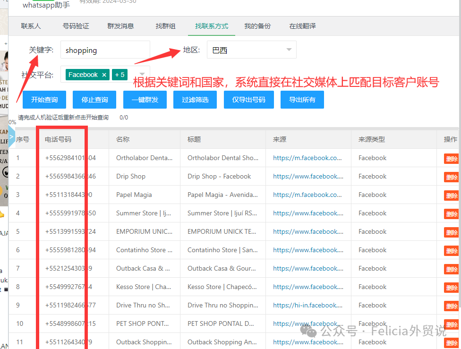Open the Outback Shopping source link
The image size is (461, 349).
(x=308, y=342)
